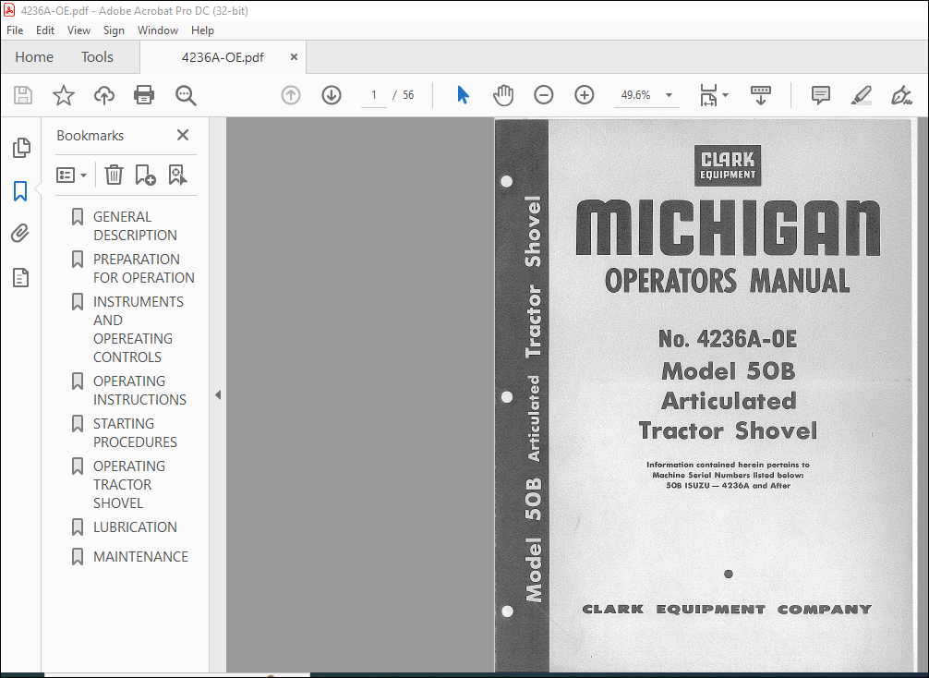The image size is (929, 678).
Task: Print the document using printer icon
Action: [x=144, y=95]
